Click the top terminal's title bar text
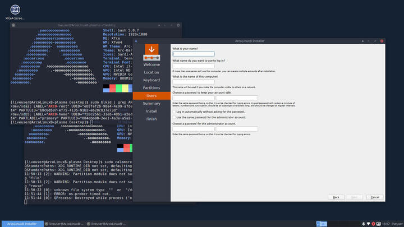This screenshot has height=227, width=404. pos(86,25)
